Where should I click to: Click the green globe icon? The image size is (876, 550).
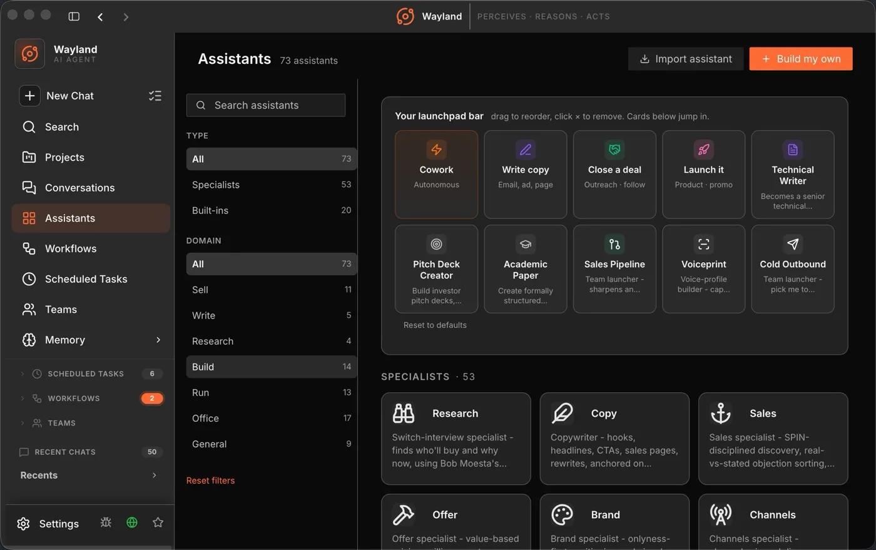(x=132, y=522)
